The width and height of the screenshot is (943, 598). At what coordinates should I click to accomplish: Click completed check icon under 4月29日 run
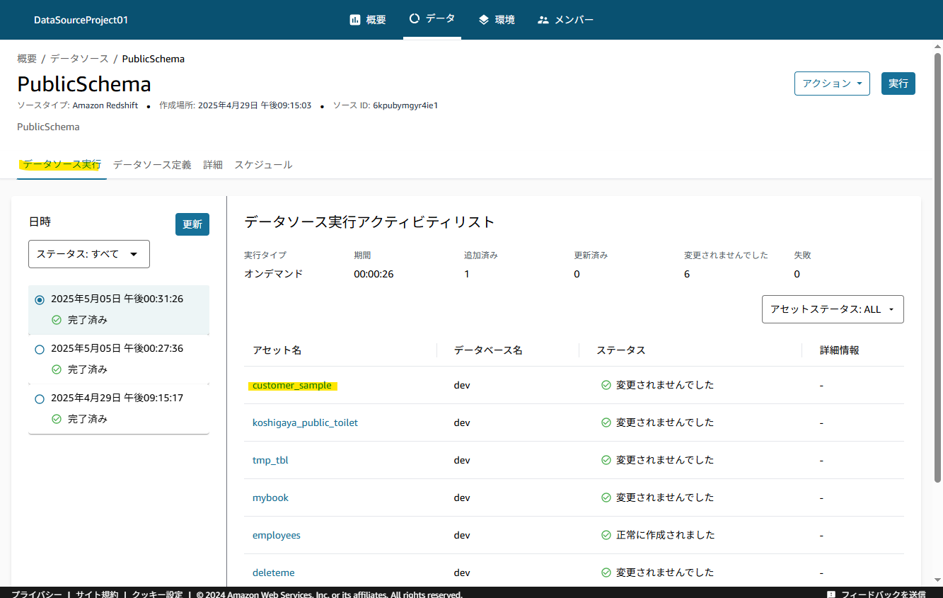[57, 419]
